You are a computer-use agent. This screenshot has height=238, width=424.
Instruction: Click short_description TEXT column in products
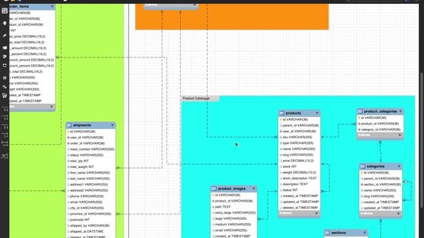pyautogui.click(x=299, y=178)
